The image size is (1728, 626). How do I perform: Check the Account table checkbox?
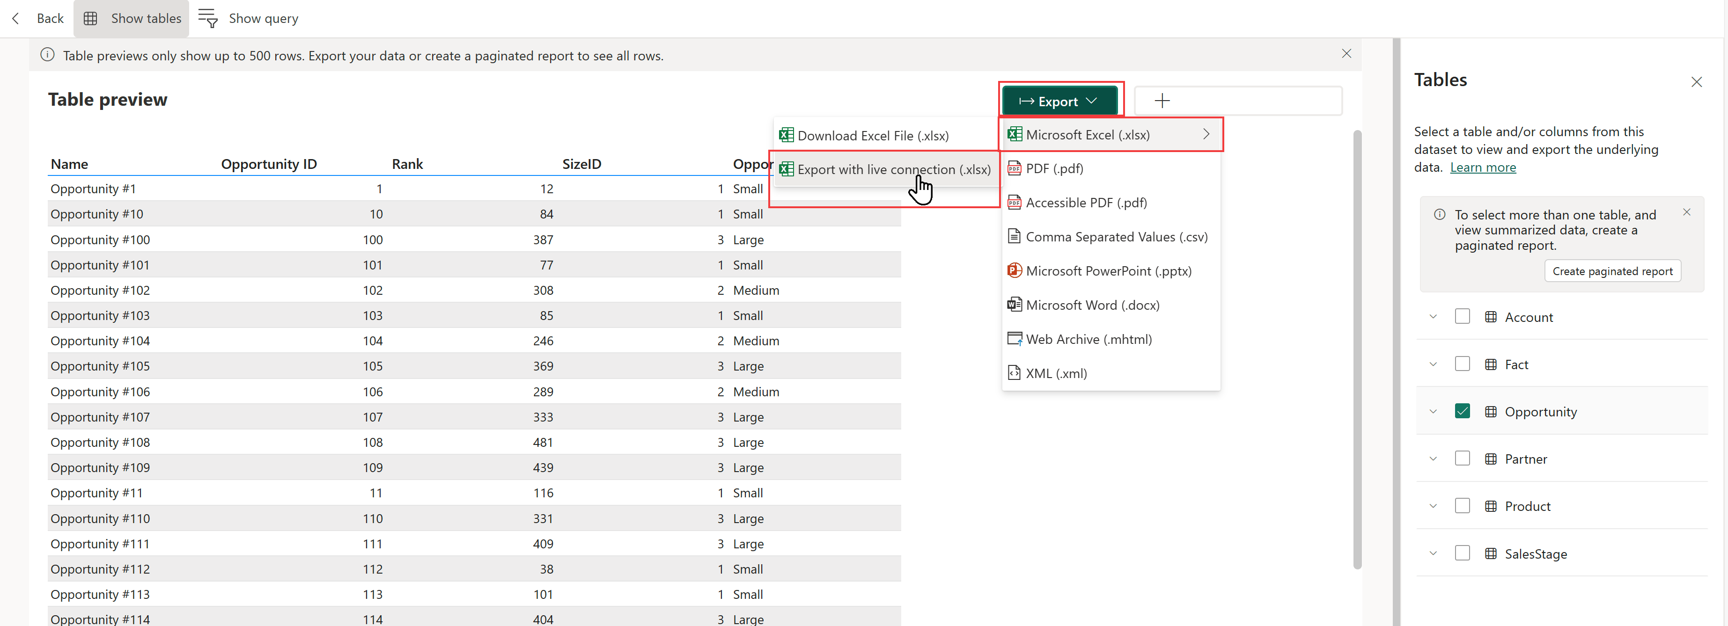coord(1463,316)
